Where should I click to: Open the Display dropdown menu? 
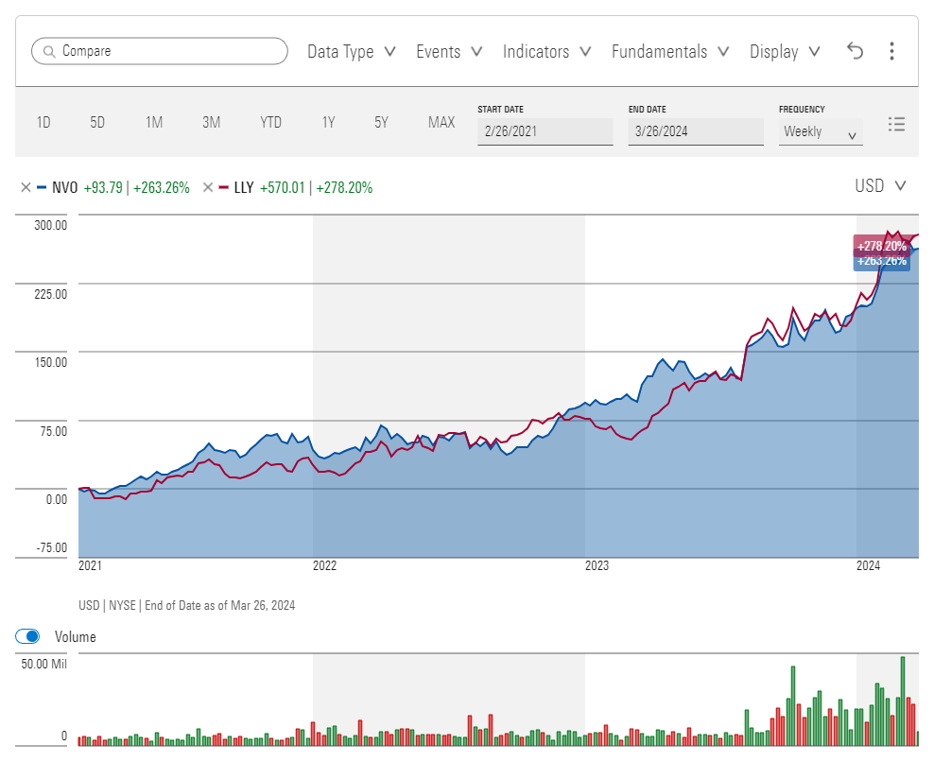[x=785, y=51]
